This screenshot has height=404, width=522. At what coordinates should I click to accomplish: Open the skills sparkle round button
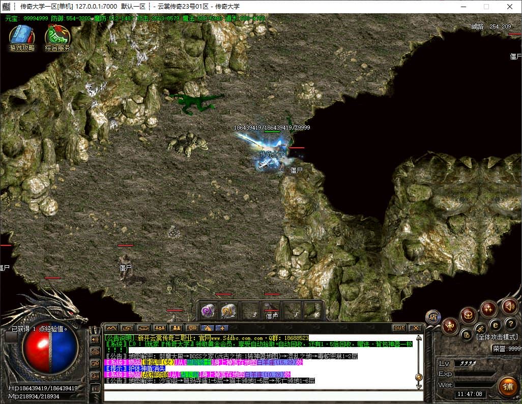pos(488,309)
